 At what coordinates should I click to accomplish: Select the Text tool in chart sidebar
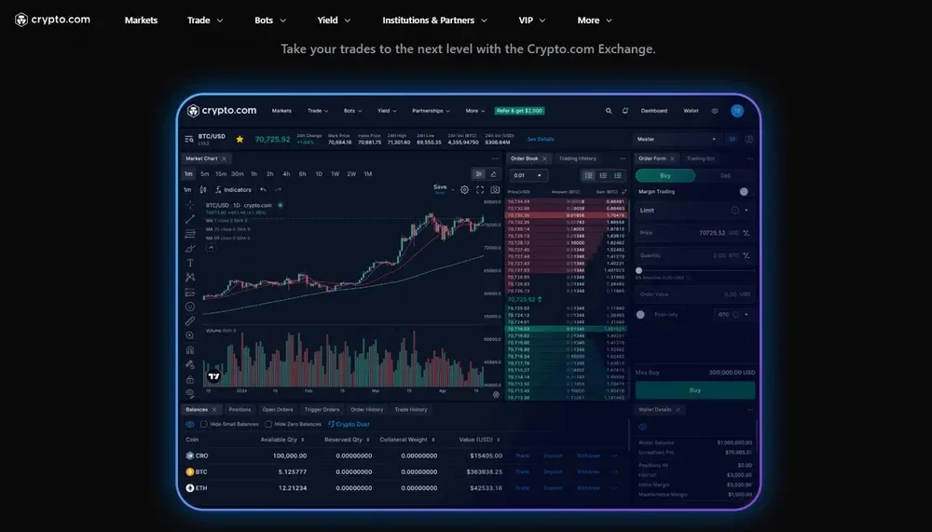tap(189, 263)
